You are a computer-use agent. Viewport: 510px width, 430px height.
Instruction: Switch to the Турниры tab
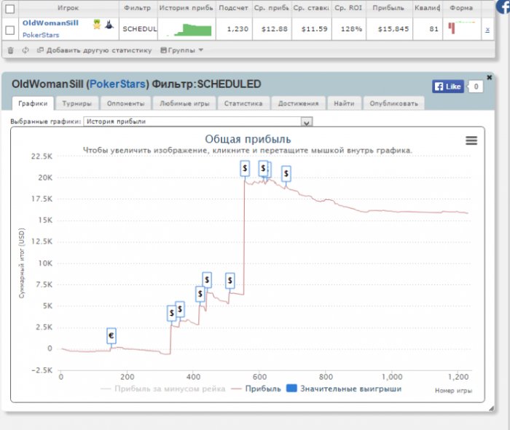coord(76,103)
